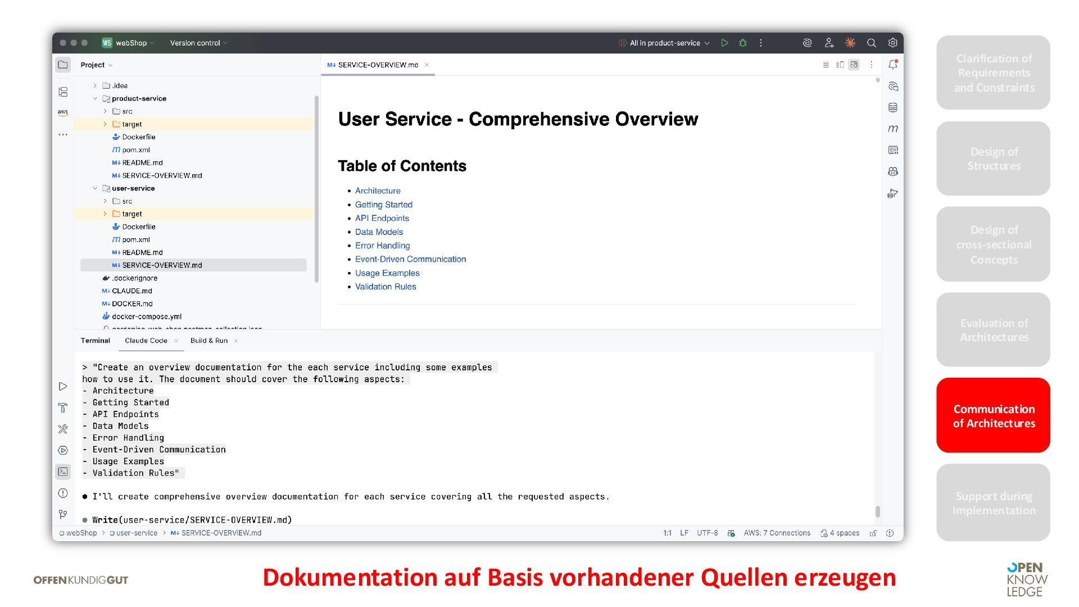This screenshot has height=607, width=1079.
Task: Run the All in product-service configuration
Action: [724, 43]
